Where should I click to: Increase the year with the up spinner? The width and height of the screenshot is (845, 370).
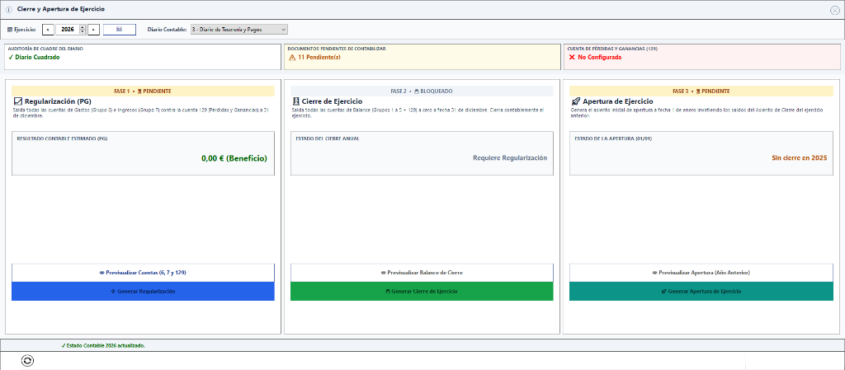point(83,27)
